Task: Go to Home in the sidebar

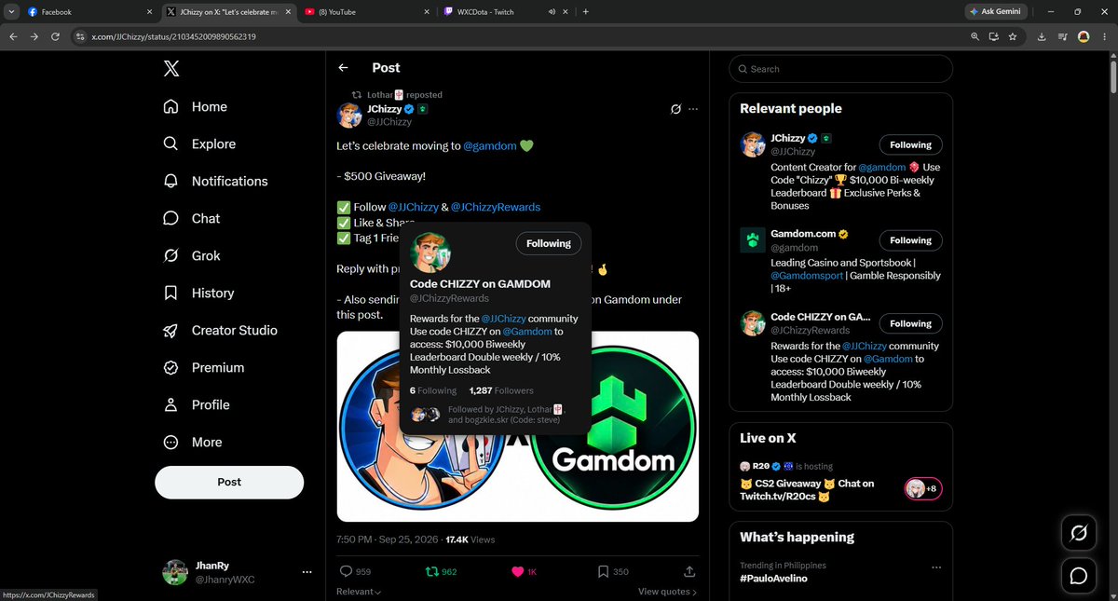Action: tap(196, 106)
